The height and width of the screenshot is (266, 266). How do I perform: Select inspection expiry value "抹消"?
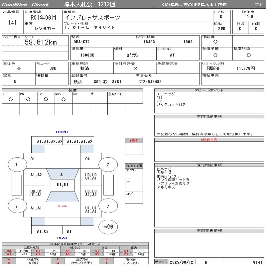click(85, 68)
